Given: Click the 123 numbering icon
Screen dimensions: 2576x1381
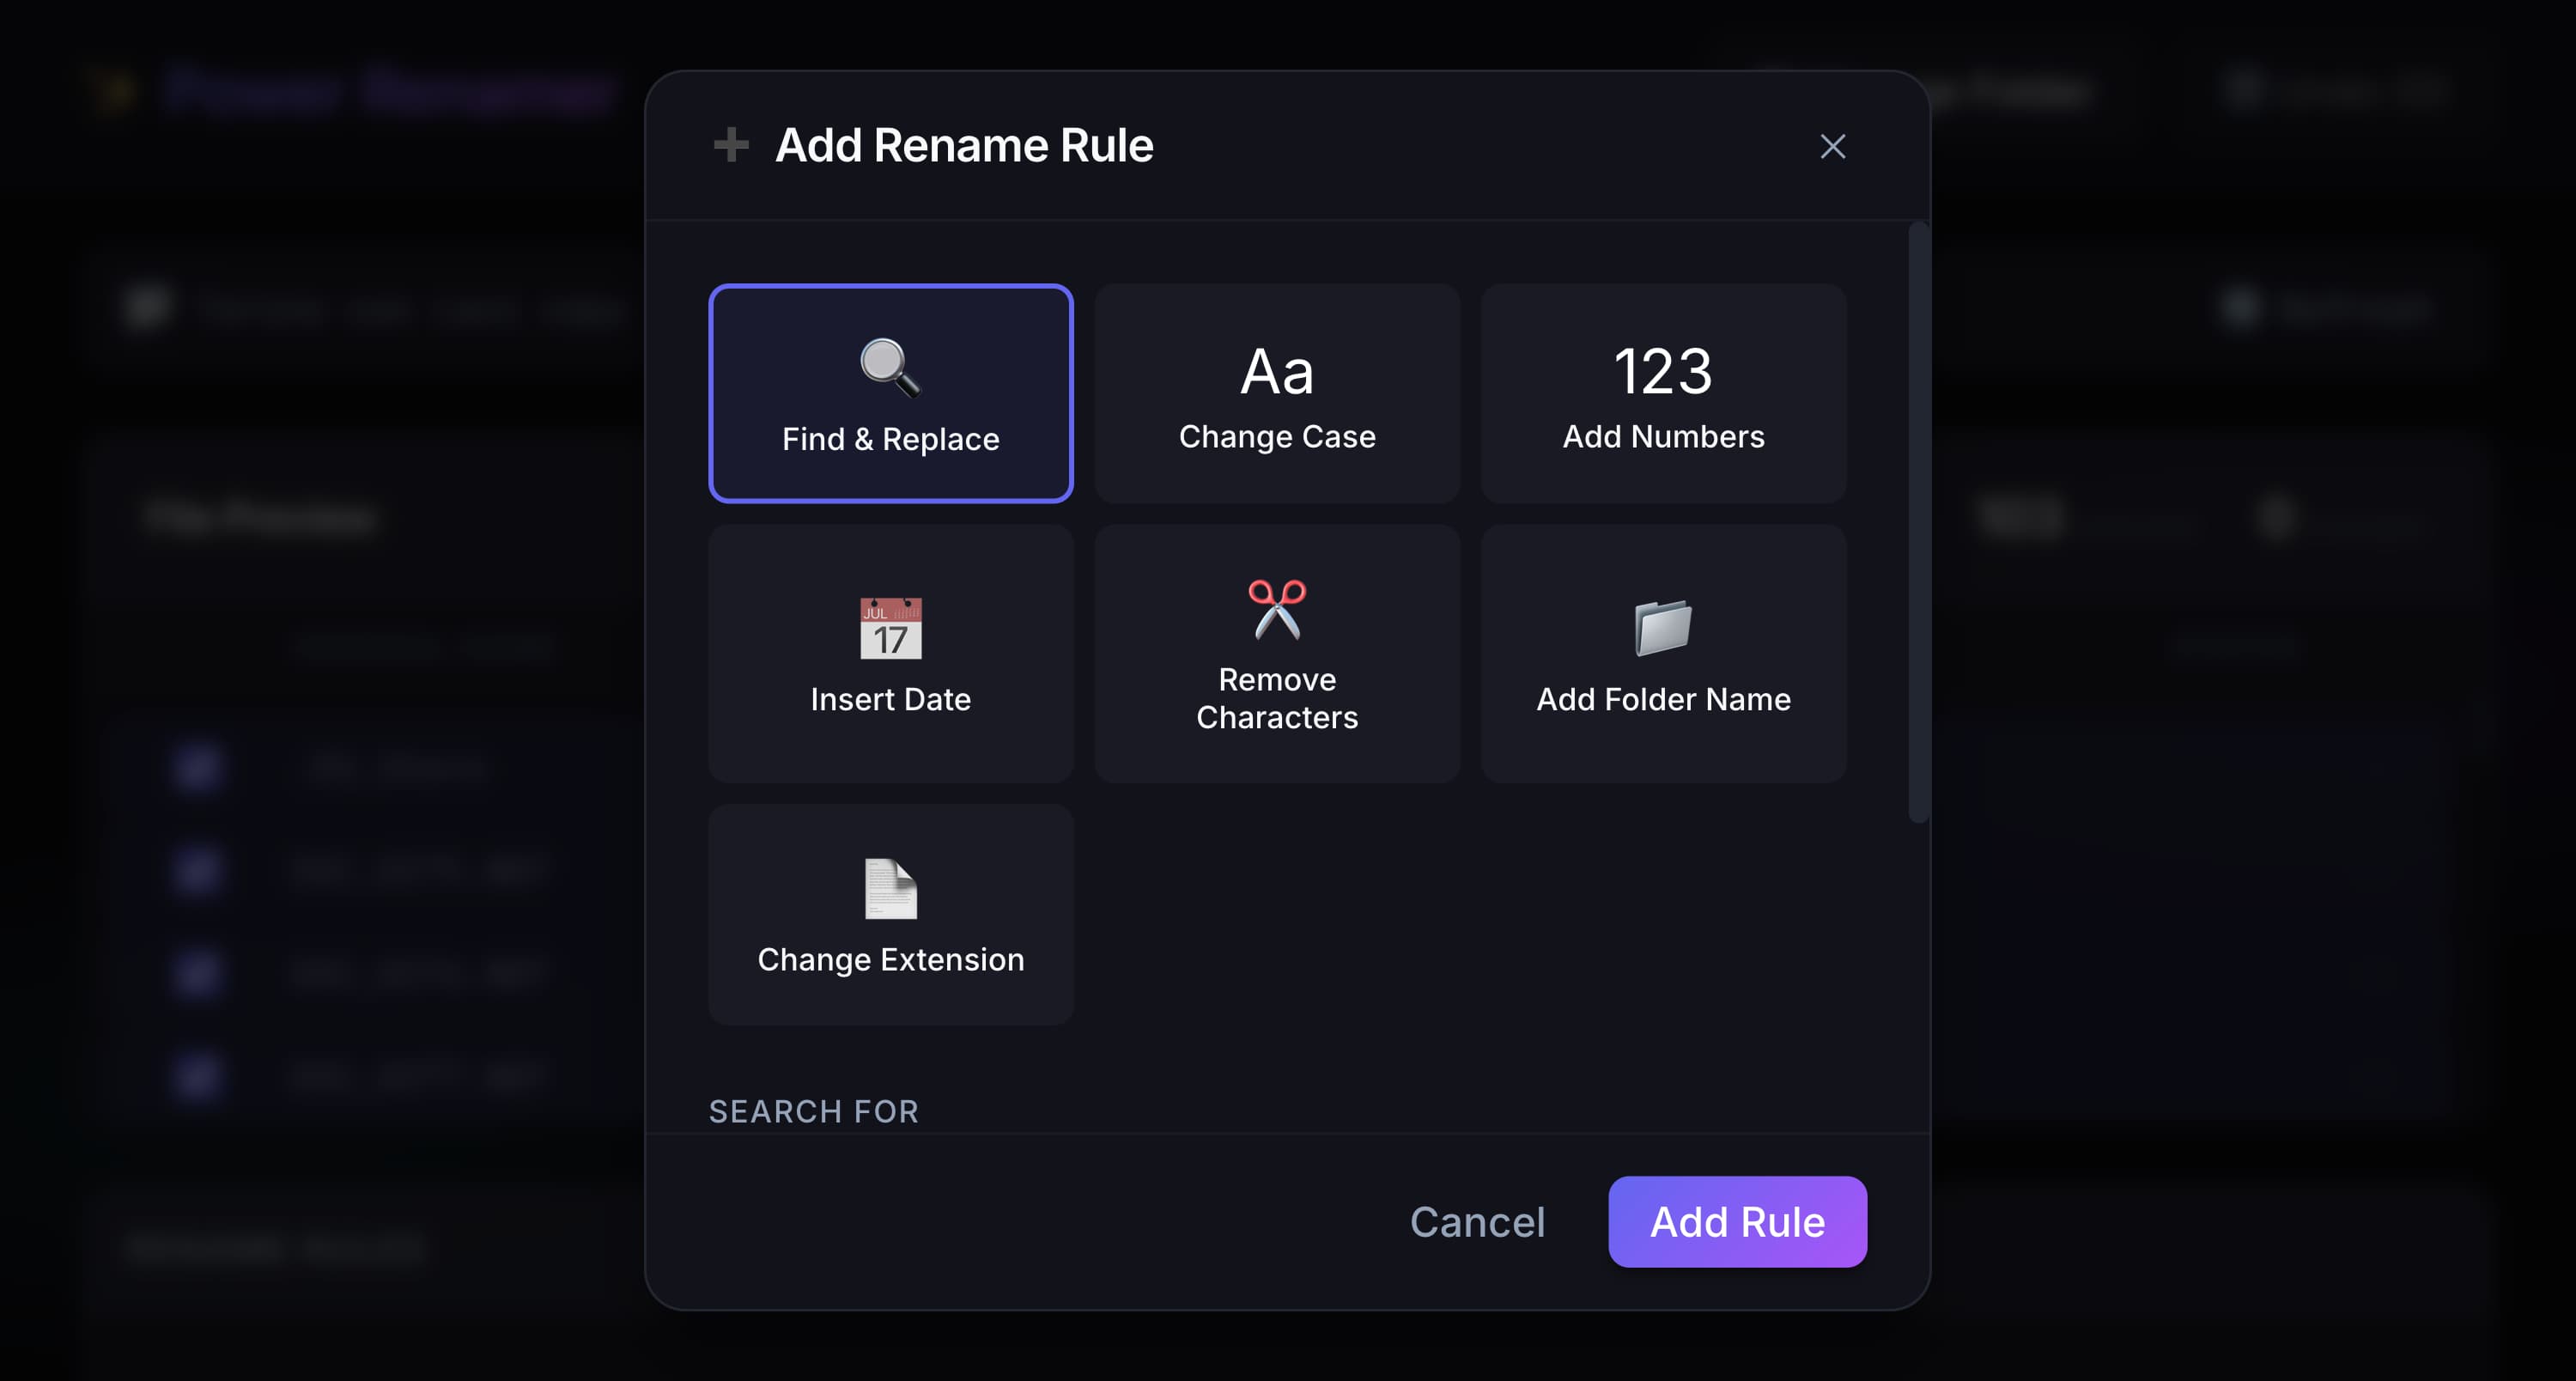Looking at the screenshot, I should coord(1663,372).
